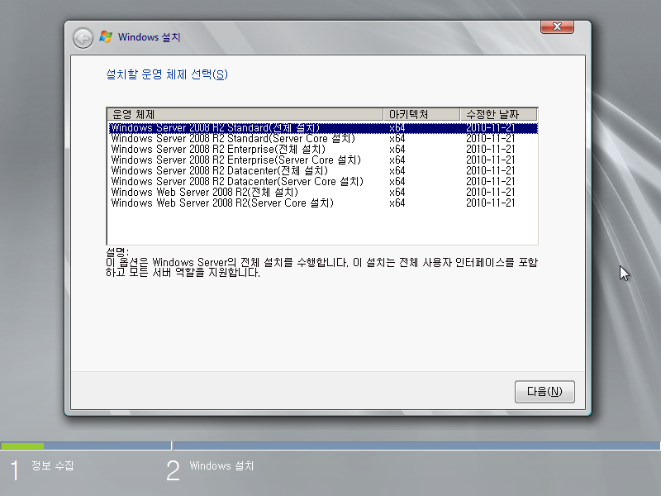The height and width of the screenshot is (496, 661).
Task: Click the back arrow button
Action: [83, 38]
